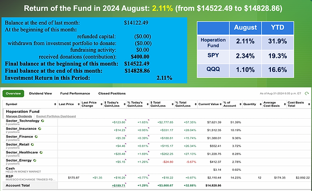Click the Account Total value $14,828.86
This screenshot has height=191, width=312.
coord(213,186)
